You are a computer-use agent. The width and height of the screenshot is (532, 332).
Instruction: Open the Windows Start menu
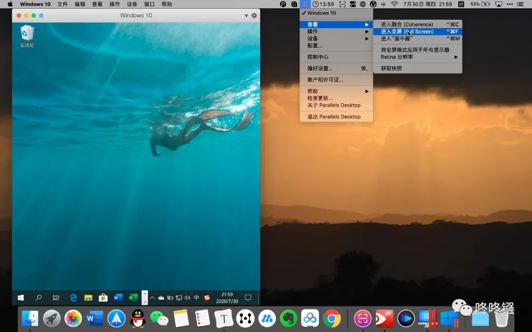coord(21,298)
